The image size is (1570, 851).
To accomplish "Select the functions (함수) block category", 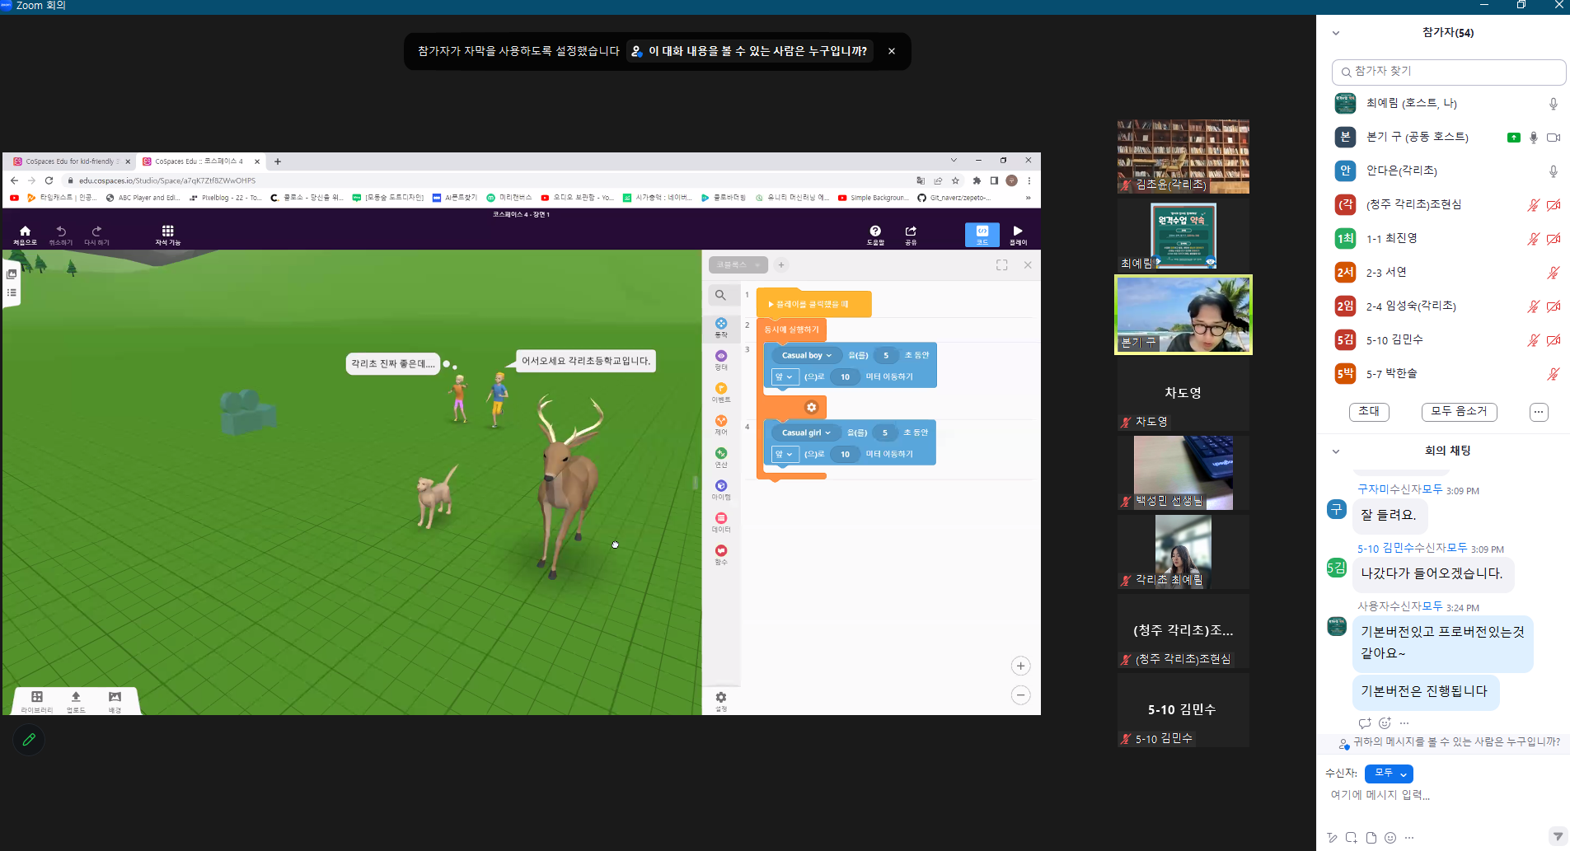I will click(x=721, y=554).
